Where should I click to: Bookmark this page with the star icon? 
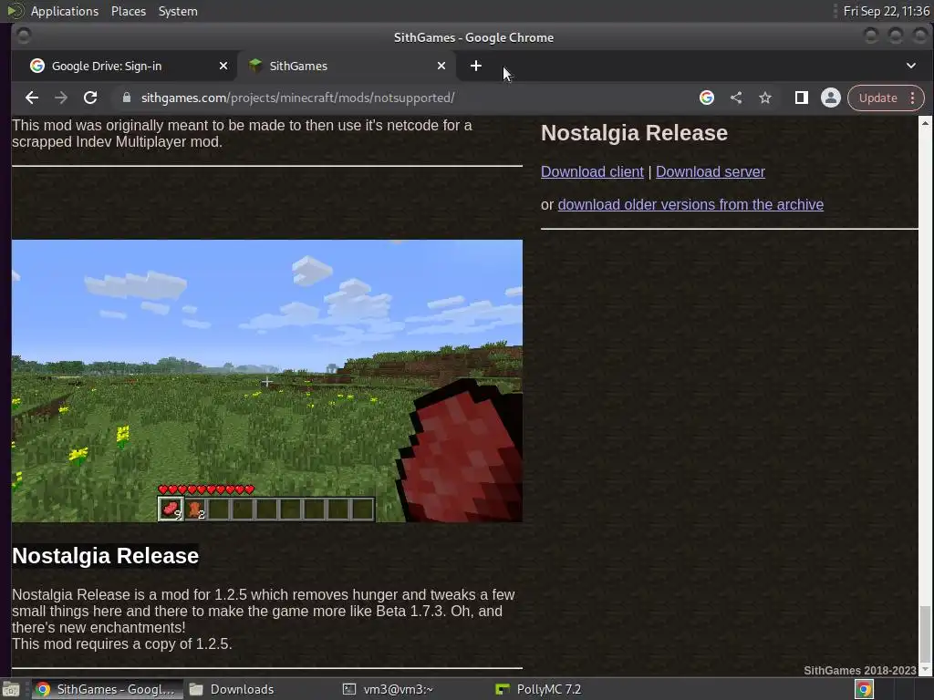tap(765, 98)
